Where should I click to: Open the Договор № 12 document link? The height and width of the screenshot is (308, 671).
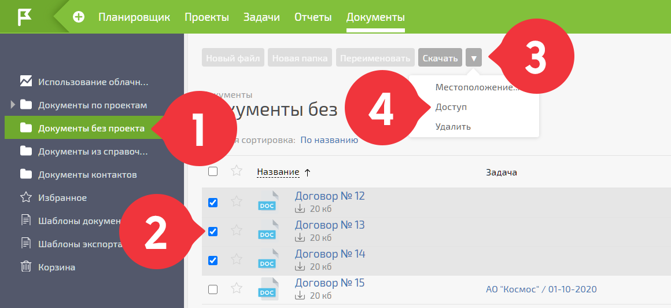(x=330, y=196)
